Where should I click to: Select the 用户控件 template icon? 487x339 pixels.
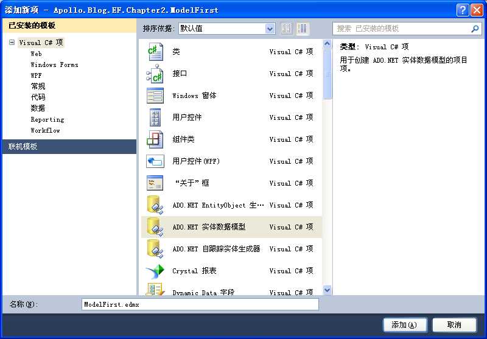point(155,117)
